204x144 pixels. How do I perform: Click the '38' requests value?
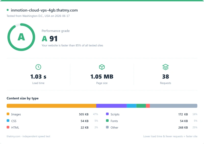pos(165,76)
